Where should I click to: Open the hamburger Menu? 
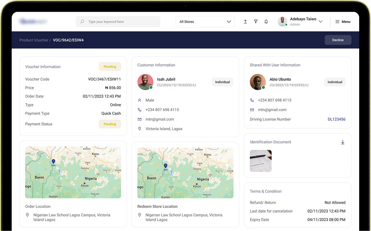click(343, 22)
